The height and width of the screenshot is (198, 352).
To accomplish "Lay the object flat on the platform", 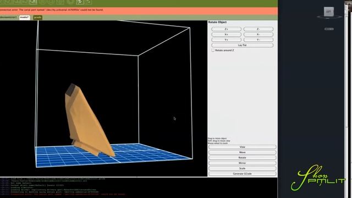I will point(242,45).
